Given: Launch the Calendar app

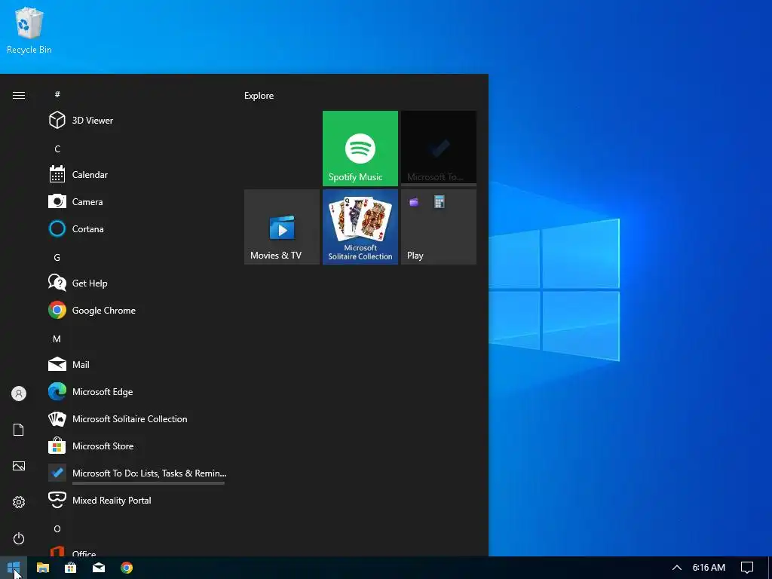Looking at the screenshot, I should coord(136,174).
